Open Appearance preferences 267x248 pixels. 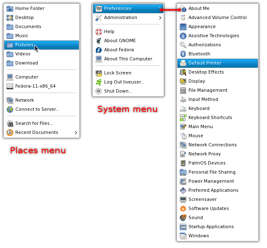(x=218, y=27)
